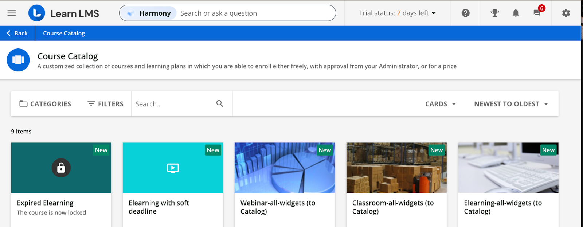Open the Cards view dropdown

point(441,104)
